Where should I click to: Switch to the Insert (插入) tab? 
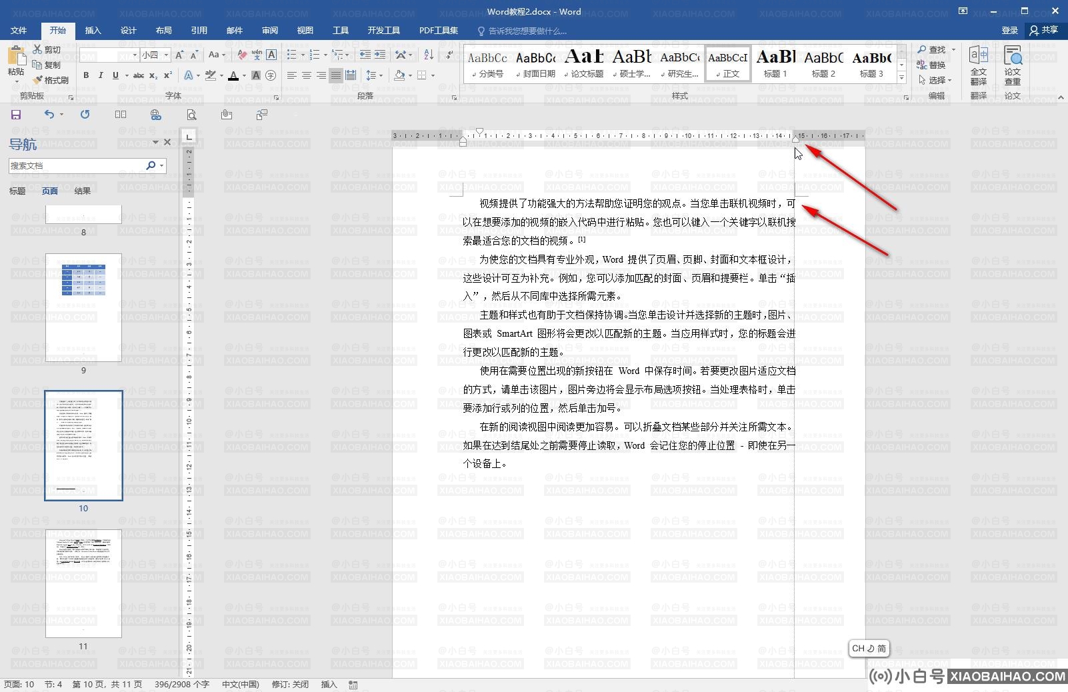point(93,31)
